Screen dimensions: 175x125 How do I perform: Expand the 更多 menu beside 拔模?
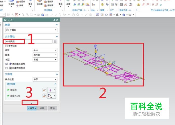[30, 5]
